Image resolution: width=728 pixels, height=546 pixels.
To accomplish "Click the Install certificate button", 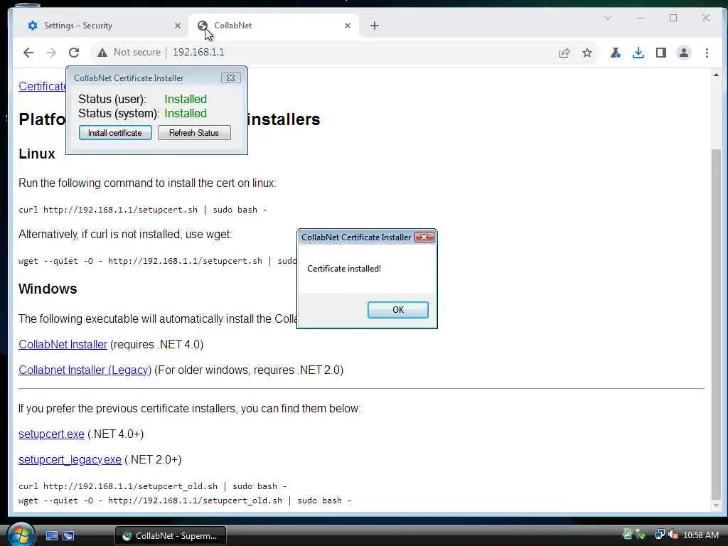I will [x=115, y=133].
